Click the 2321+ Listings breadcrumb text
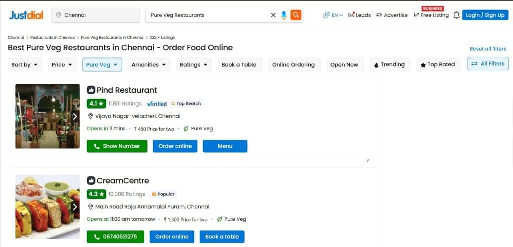513x247 pixels. (162, 37)
